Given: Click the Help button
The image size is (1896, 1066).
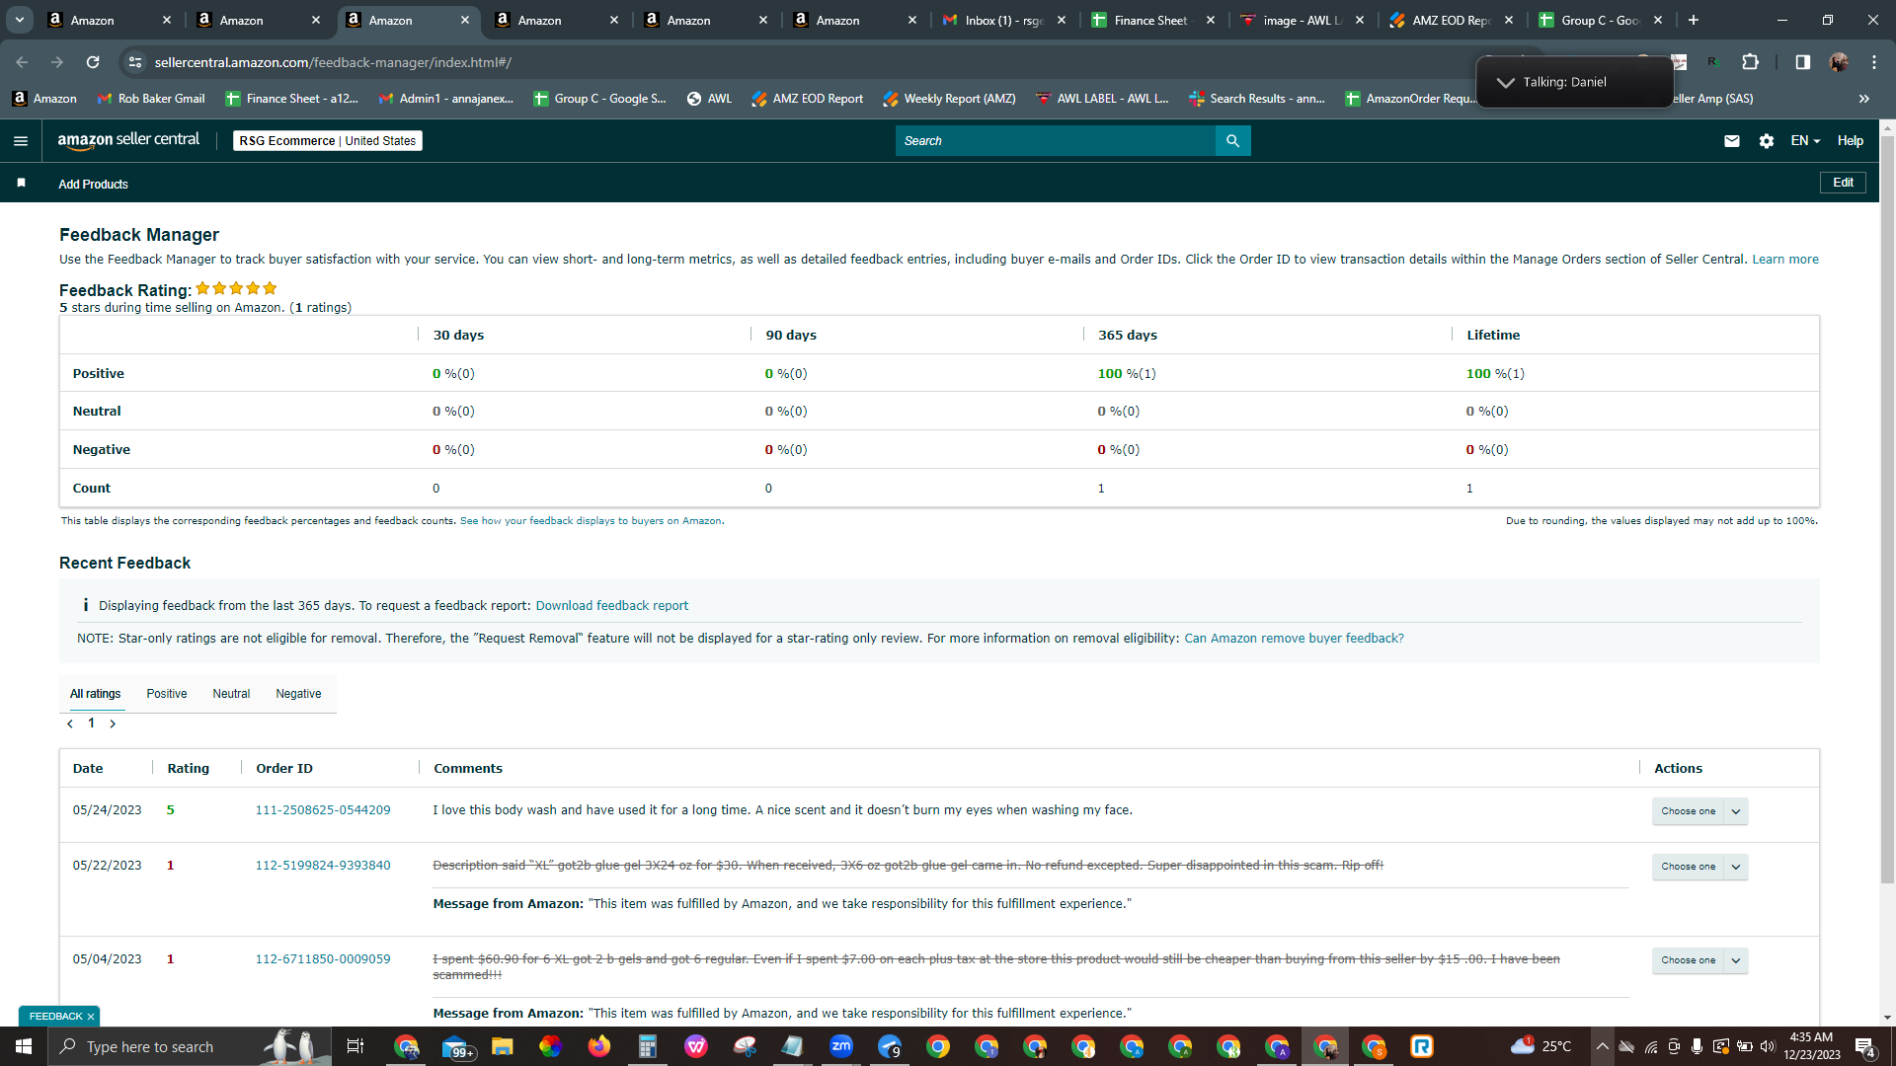Looking at the screenshot, I should pos(1851,141).
